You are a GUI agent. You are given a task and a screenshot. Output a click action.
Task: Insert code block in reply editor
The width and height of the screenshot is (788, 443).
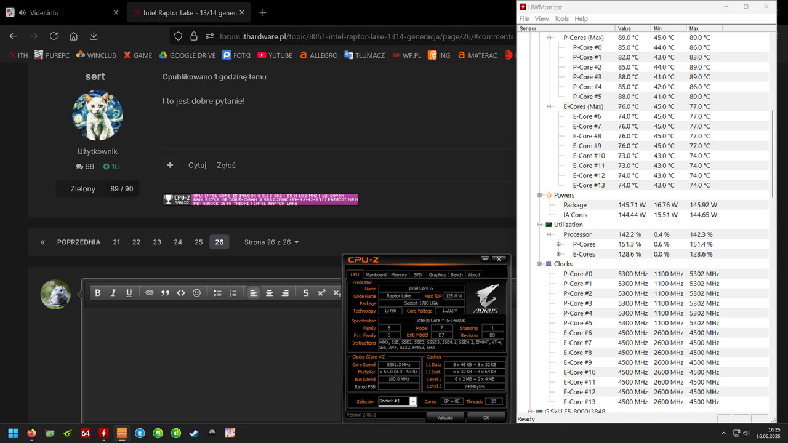[181, 293]
